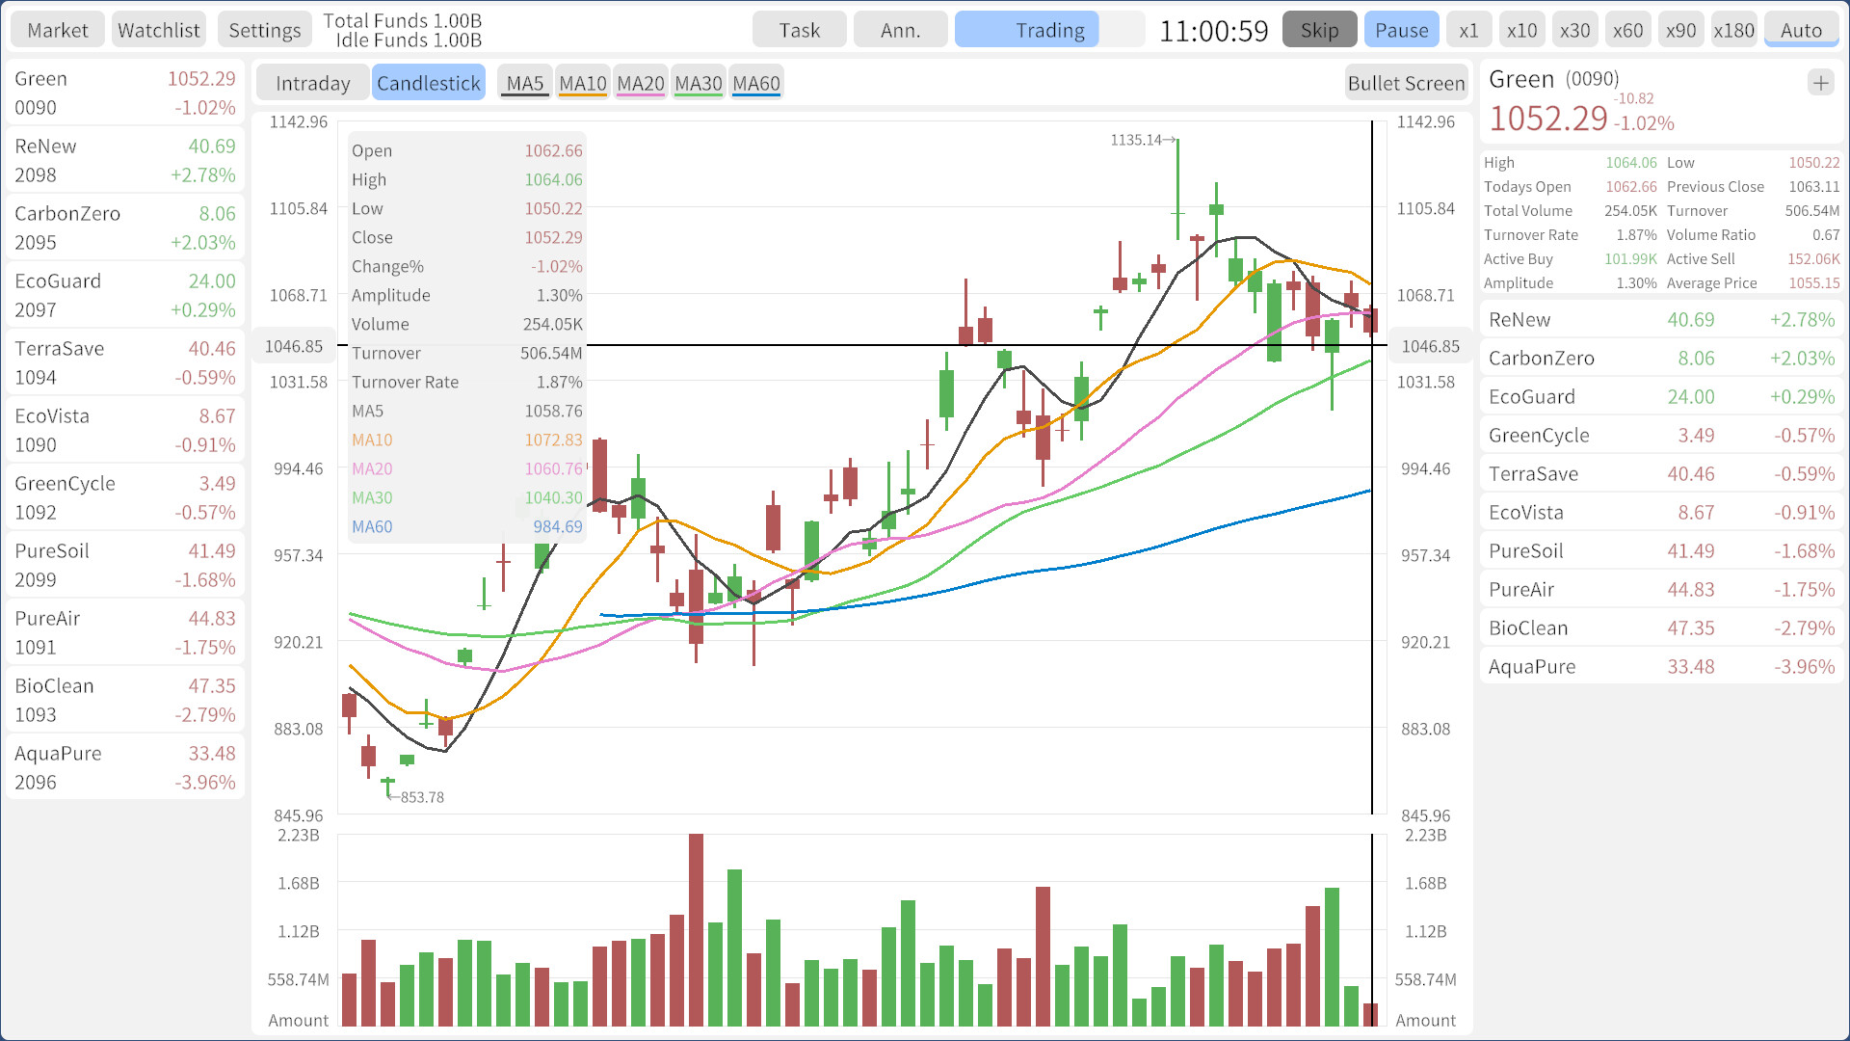1850x1041 pixels.
Task: Show the MA20 overlay
Action: point(640,82)
